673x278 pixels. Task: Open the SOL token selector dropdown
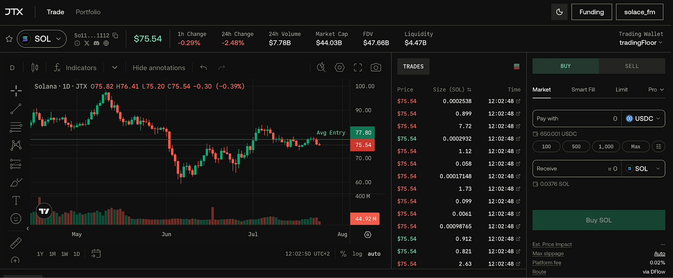coord(41,39)
